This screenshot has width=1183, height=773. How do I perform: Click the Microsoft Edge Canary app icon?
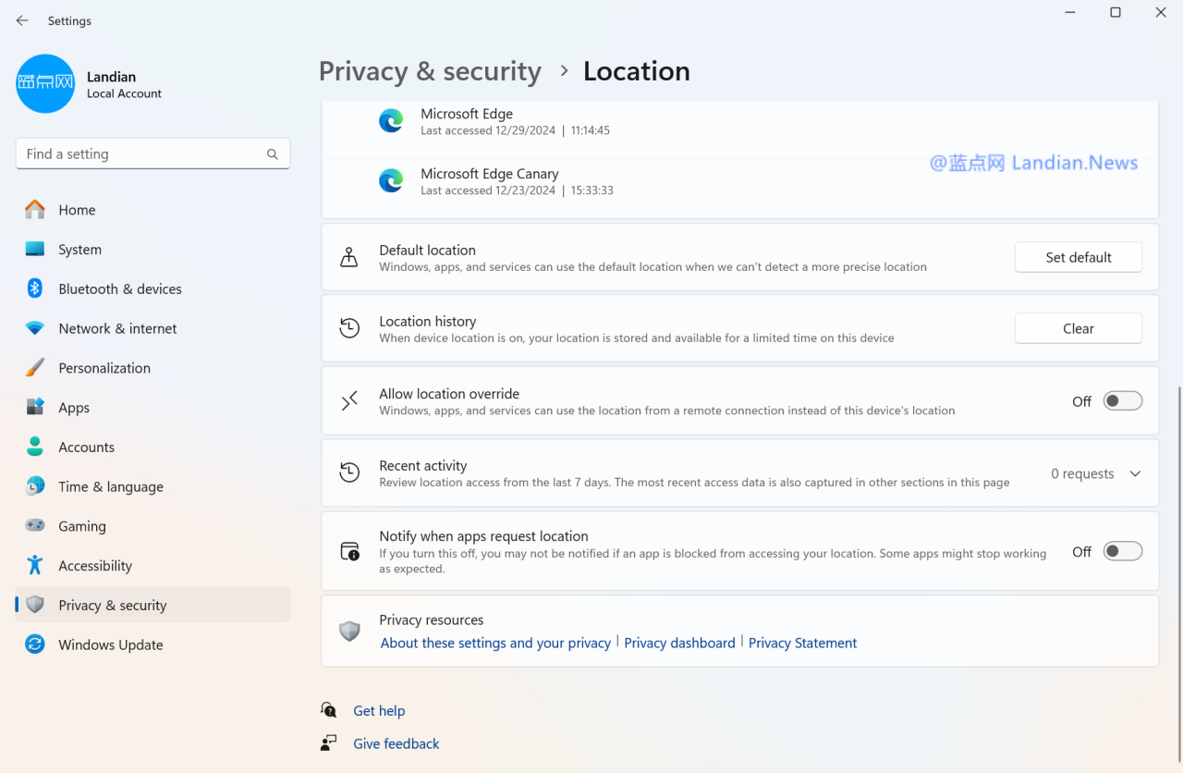click(391, 181)
